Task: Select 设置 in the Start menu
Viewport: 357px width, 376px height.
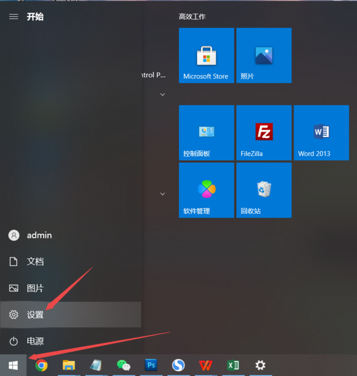Action: click(x=35, y=315)
